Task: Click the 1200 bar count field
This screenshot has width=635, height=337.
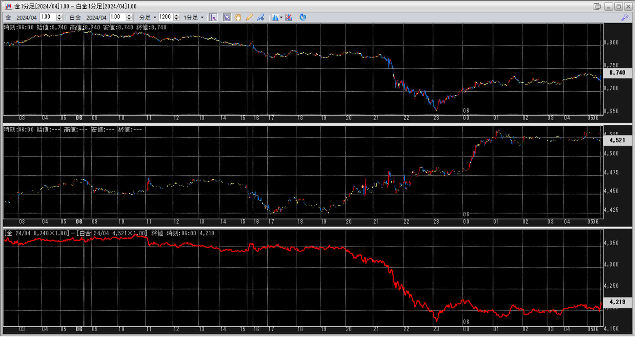Action: (x=166, y=17)
